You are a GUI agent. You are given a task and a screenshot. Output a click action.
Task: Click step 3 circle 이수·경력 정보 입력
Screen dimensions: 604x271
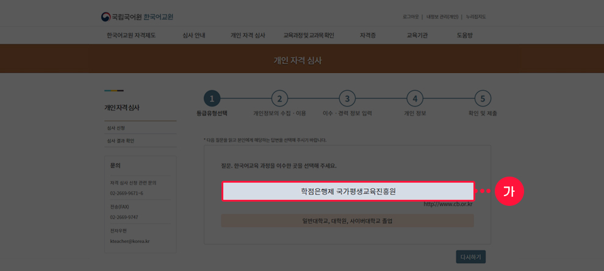347,99
